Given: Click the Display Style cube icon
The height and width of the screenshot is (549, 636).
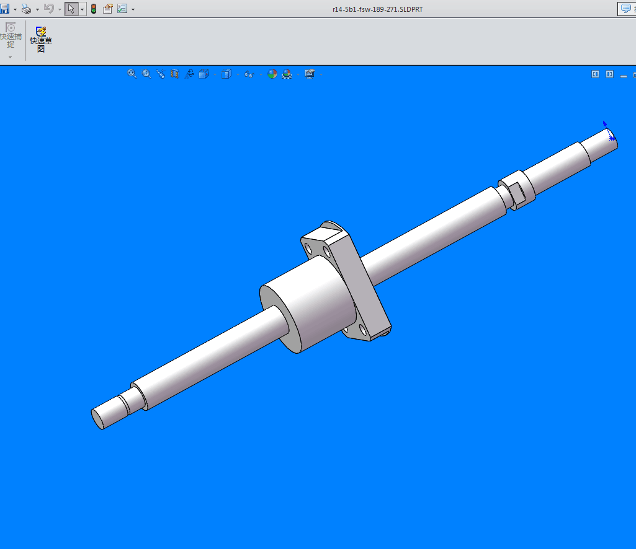Looking at the screenshot, I should click(x=227, y=74).
